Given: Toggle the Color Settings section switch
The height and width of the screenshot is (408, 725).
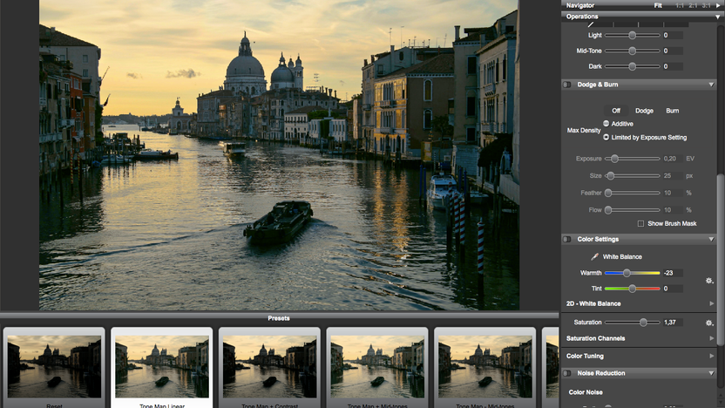Looking at the screenshot, I should (567, 239).
